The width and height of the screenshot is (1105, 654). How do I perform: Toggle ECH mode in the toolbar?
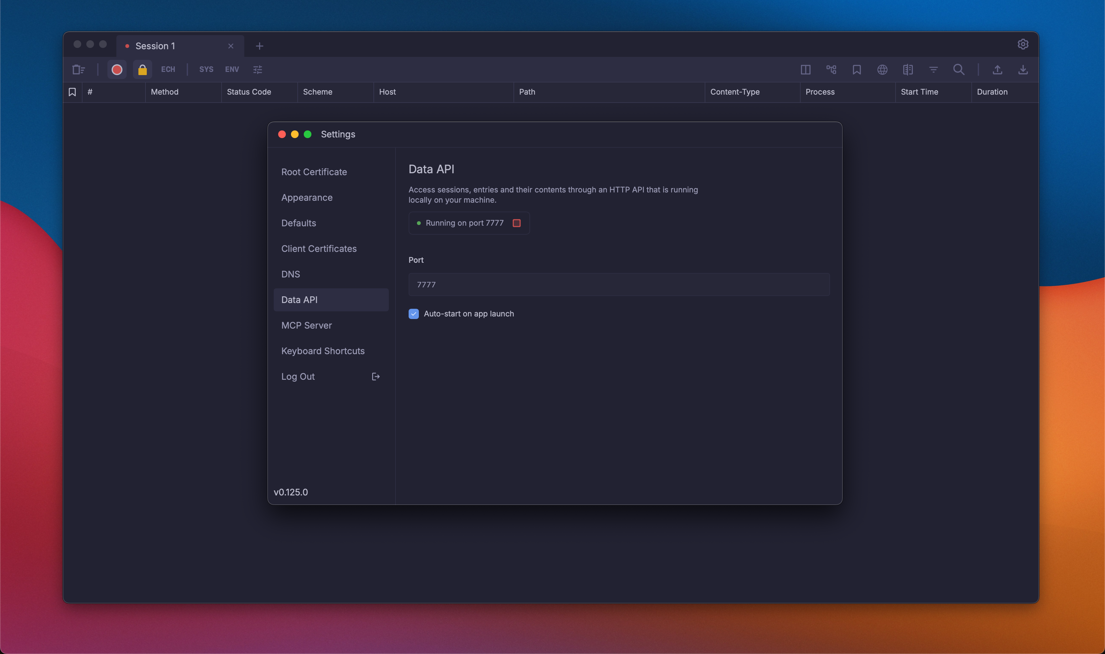(x=168, y=69)
